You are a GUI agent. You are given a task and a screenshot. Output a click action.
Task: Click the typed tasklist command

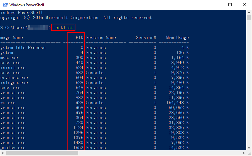click(x=63, y=28)
